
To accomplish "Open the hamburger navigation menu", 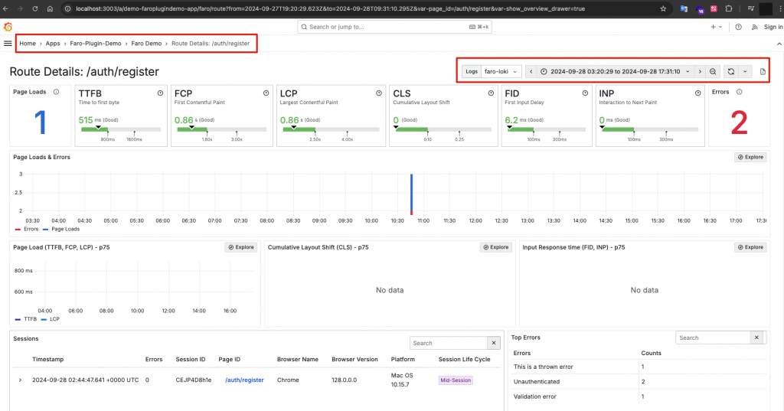I will click(x=8, y=44).
